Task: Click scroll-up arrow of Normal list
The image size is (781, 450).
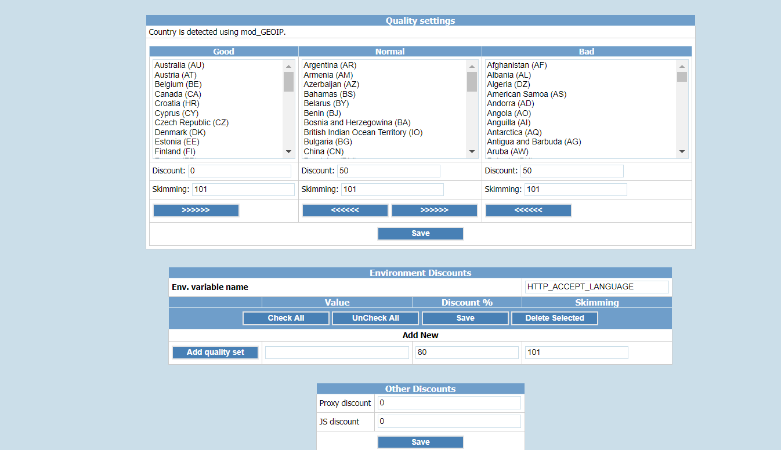Action: [472, 66]
